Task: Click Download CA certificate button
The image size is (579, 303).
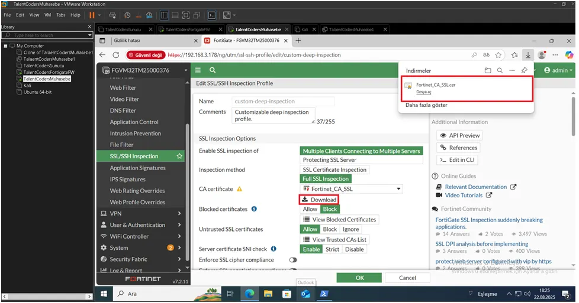Action: (319, 200)
